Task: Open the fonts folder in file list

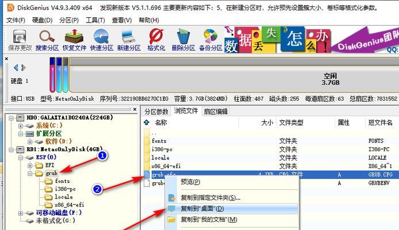Action: point(159,141)
